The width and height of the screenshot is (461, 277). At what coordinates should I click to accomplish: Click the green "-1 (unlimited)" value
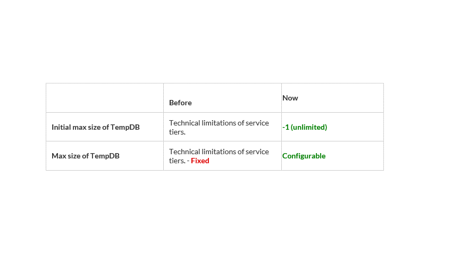(305, 128)
